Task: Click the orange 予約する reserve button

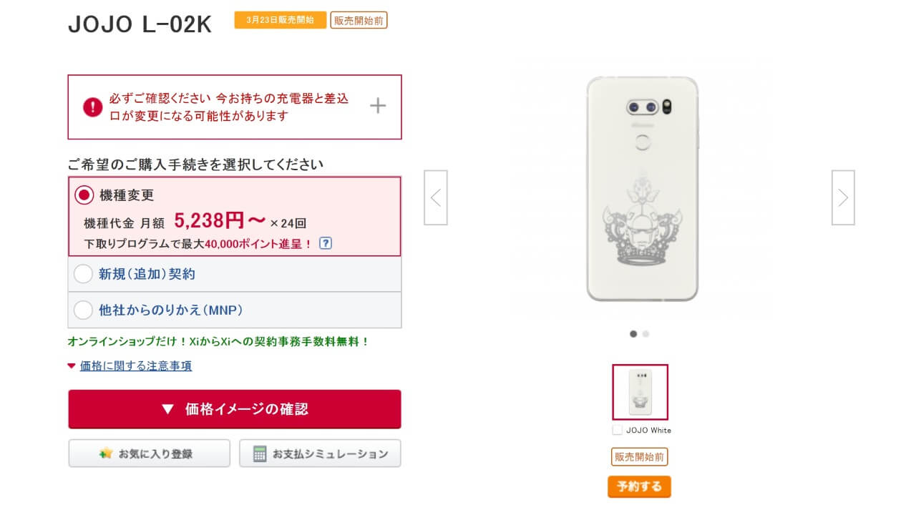Action: [639, 486]
